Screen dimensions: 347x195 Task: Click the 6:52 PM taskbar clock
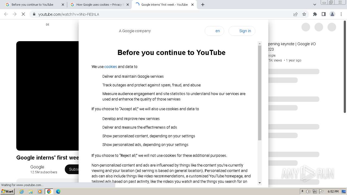(333, 191)
